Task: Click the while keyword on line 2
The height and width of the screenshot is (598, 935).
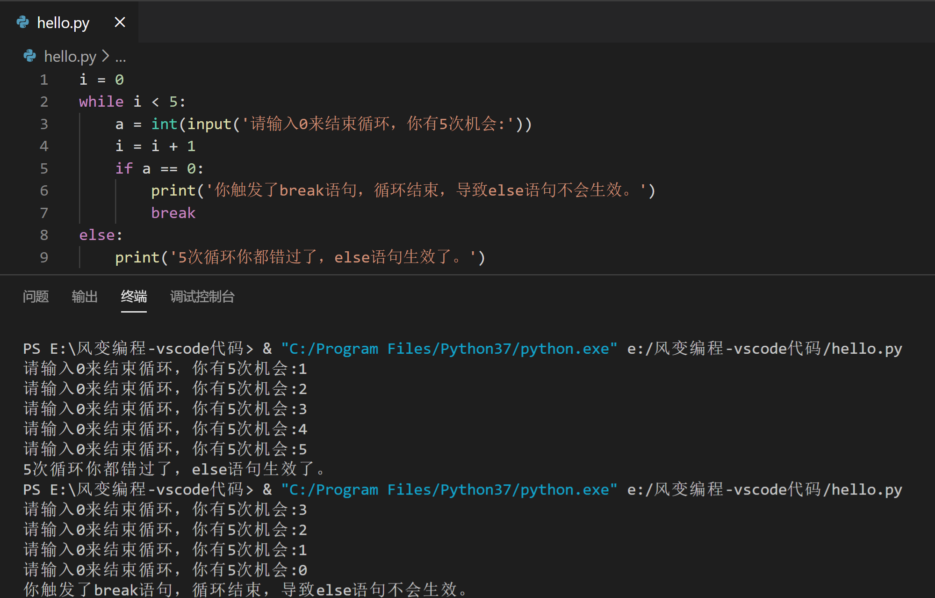Action: tap(101, 102)
